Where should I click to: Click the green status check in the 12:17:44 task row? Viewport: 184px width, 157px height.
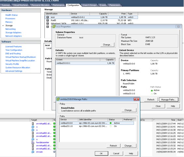[54, 124]
